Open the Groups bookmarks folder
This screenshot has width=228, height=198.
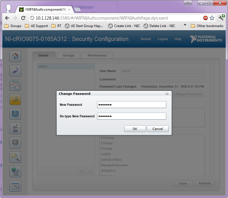[x=13, y=26]
